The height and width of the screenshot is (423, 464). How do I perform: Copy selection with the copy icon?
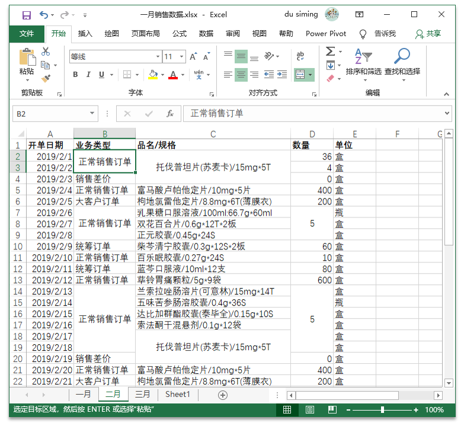pyautogui.click(x=45, y=65)
